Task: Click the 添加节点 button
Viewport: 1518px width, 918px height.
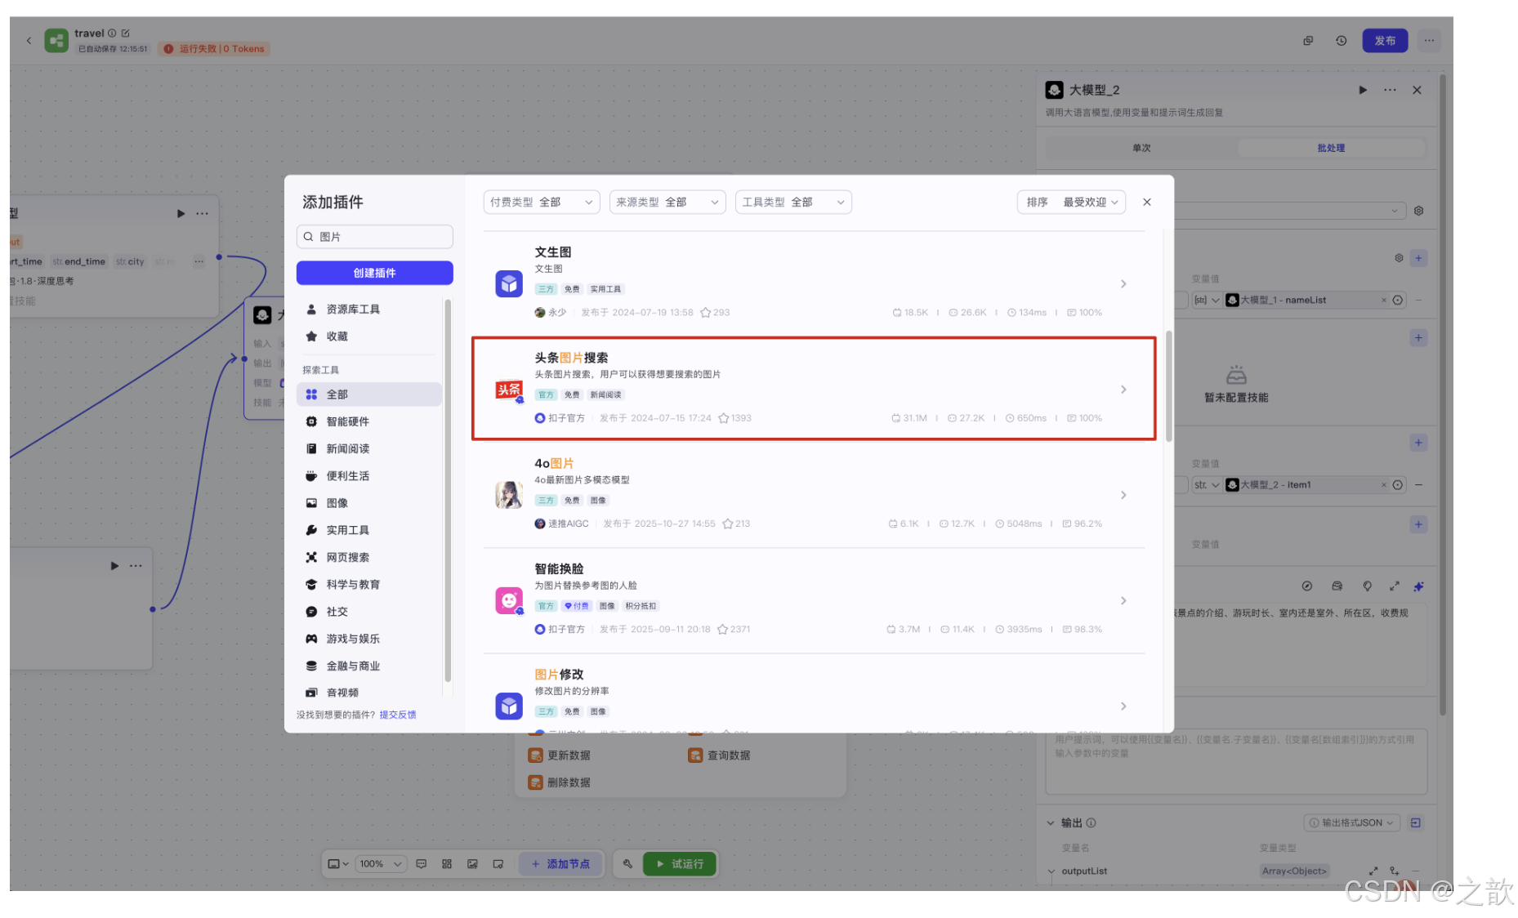Action: tap(560, 863)
